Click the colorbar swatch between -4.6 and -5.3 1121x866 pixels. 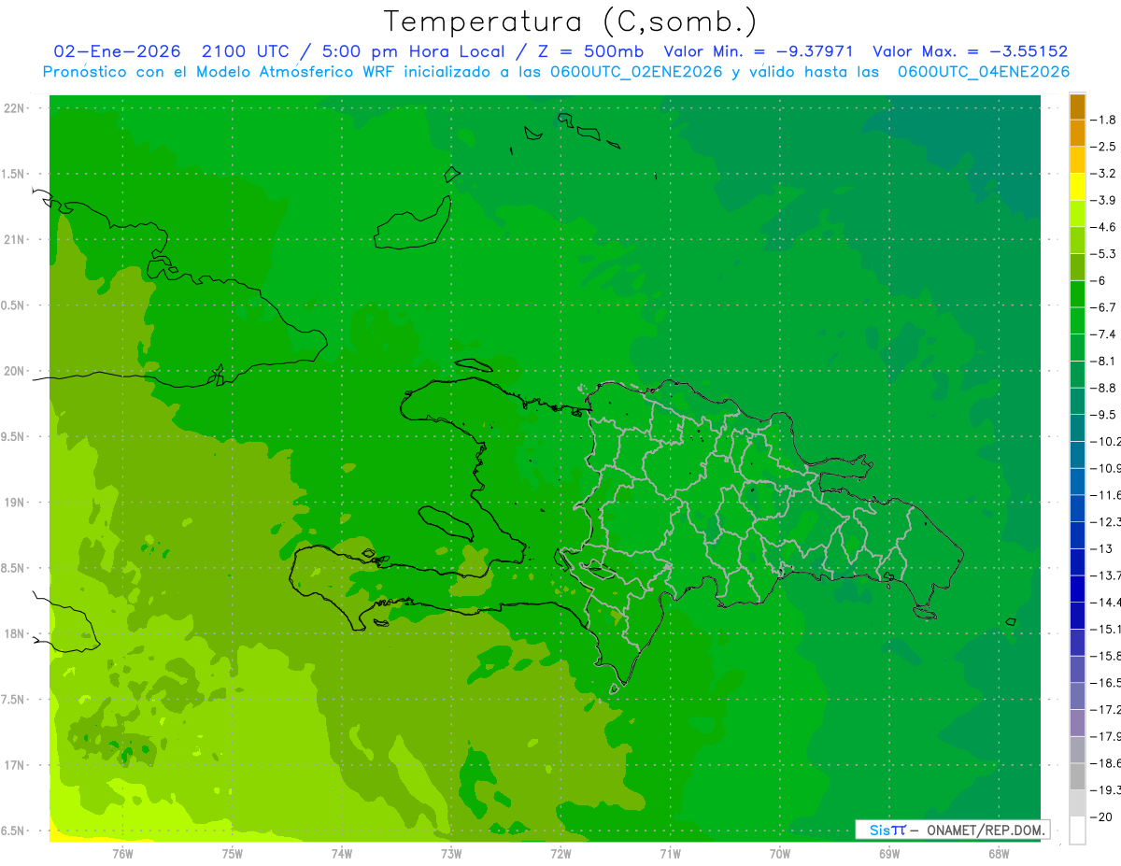[x=1077, y=240]
